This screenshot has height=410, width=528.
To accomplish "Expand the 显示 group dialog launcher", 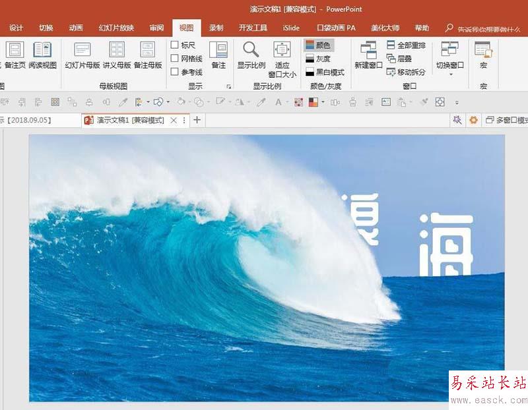I will click(228, 86).
